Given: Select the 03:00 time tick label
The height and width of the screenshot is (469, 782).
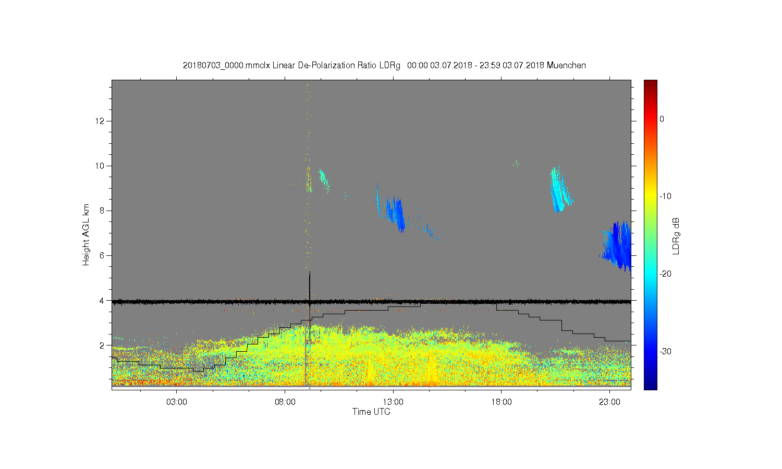Looking at the screenshot, I should coord(177,402).
